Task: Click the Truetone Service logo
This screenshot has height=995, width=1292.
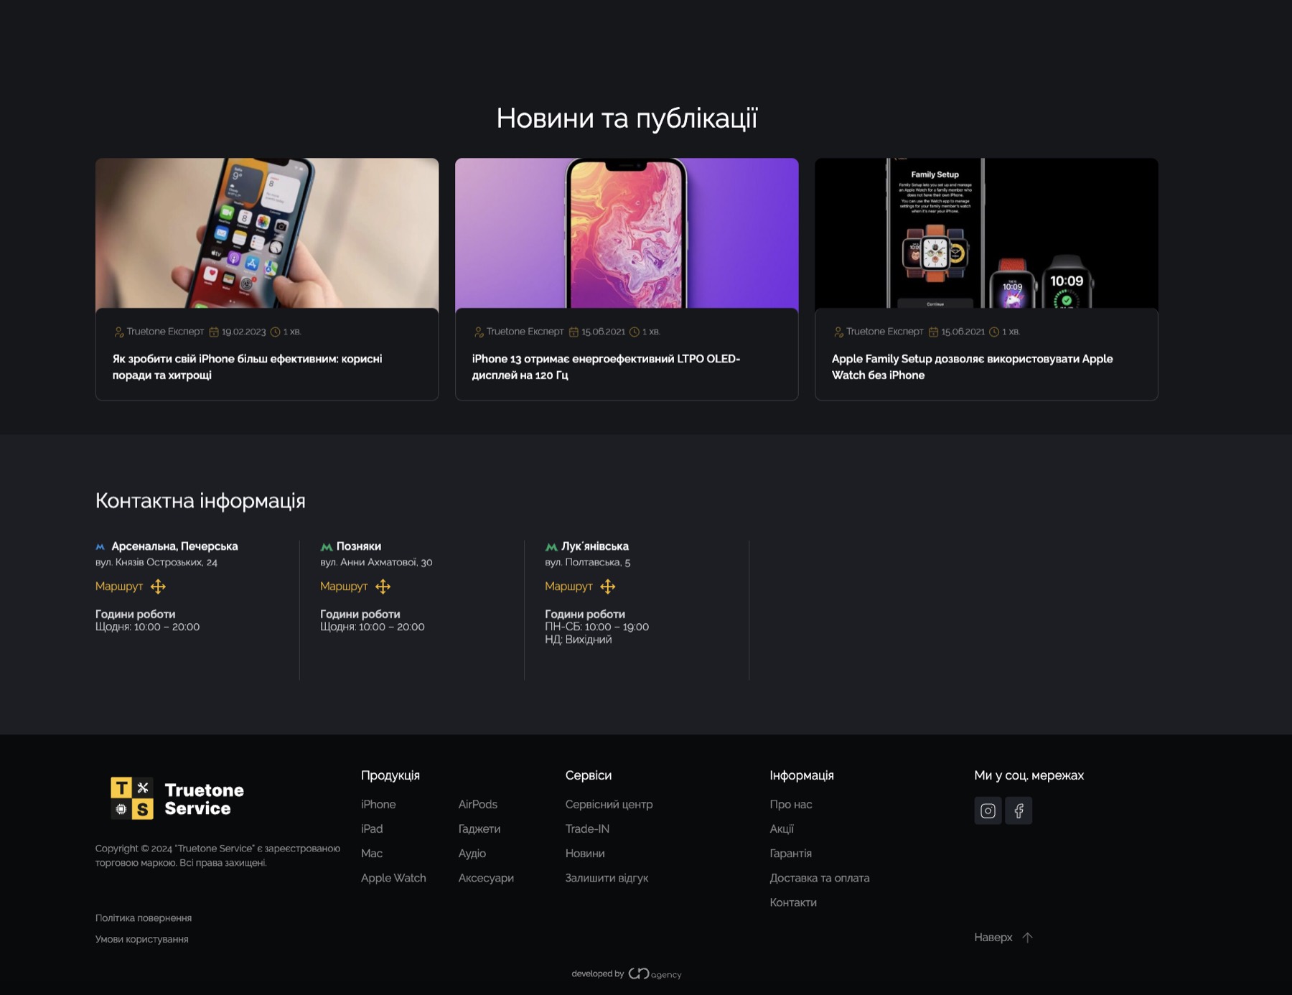Action: 177,798
